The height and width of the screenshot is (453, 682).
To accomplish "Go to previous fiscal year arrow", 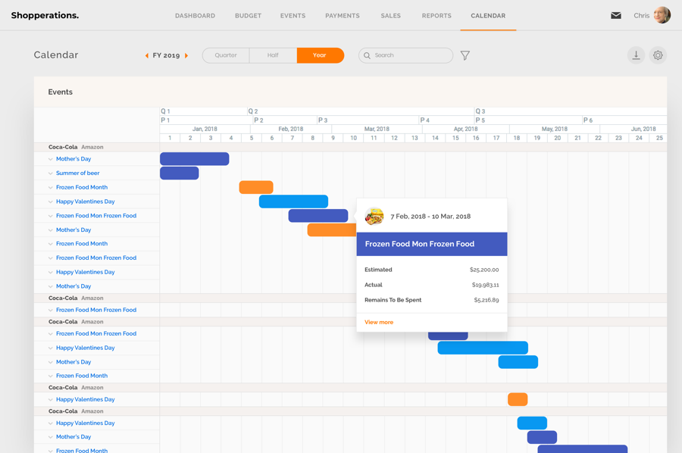I will (146, 55).
